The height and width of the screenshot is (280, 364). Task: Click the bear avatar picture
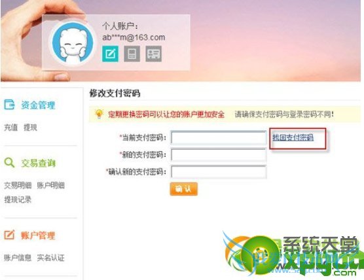73,43
